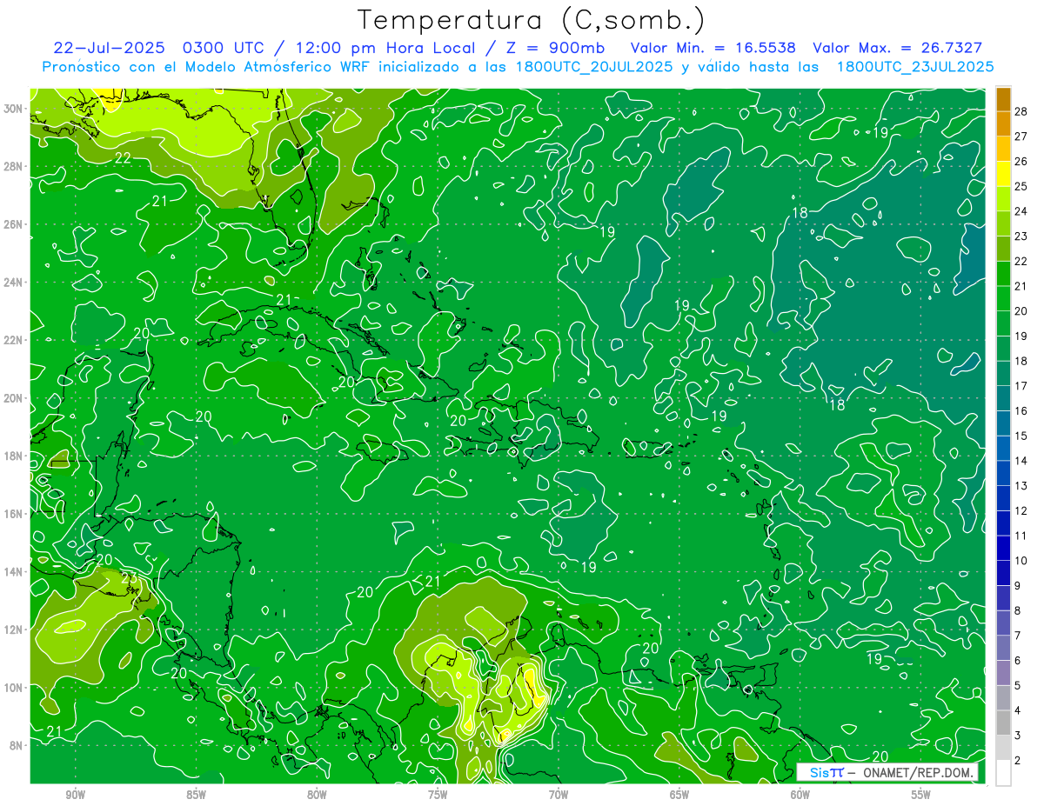Click the "65W" longitude axis label
The height and width of the screenshot is (806, 1044).
(x=679, y=795)
